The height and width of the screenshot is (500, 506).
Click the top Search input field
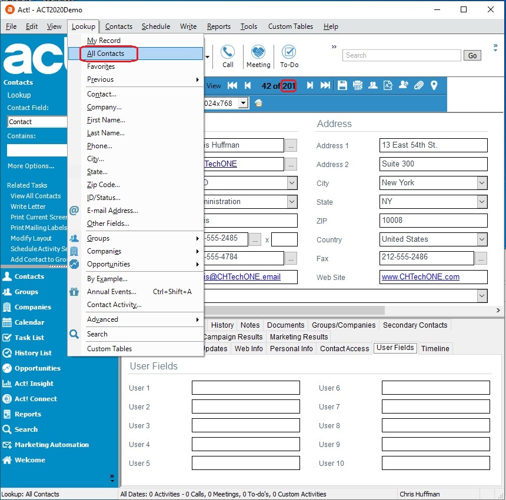(401, 55)
